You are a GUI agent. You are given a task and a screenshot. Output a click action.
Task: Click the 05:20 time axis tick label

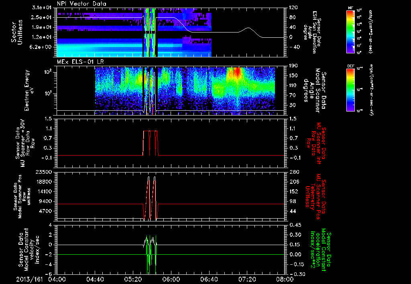pyautogui.click(x=133, y=279)
